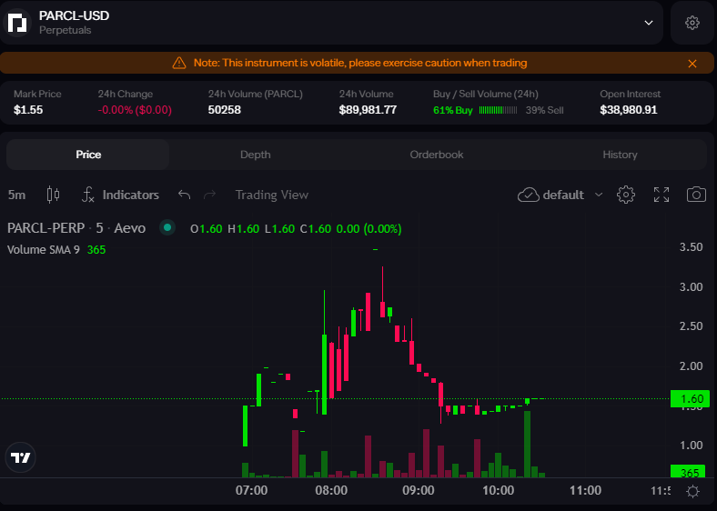Change the 5m chart interval
The height and width of the screenshot is (511, 717).
(17, 195)
